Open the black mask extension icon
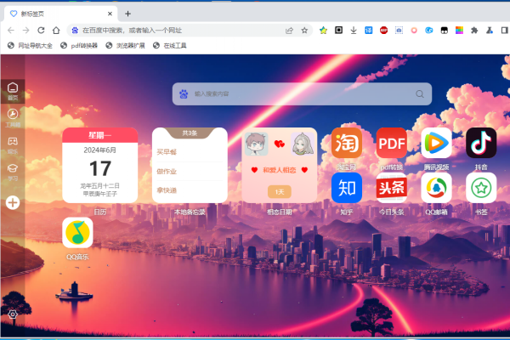The width and height of the screenshot is (510, 340). click(x=444, y=31)
